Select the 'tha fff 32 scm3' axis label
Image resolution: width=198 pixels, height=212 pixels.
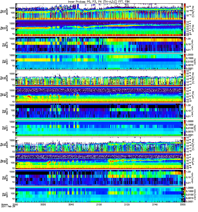4,28
